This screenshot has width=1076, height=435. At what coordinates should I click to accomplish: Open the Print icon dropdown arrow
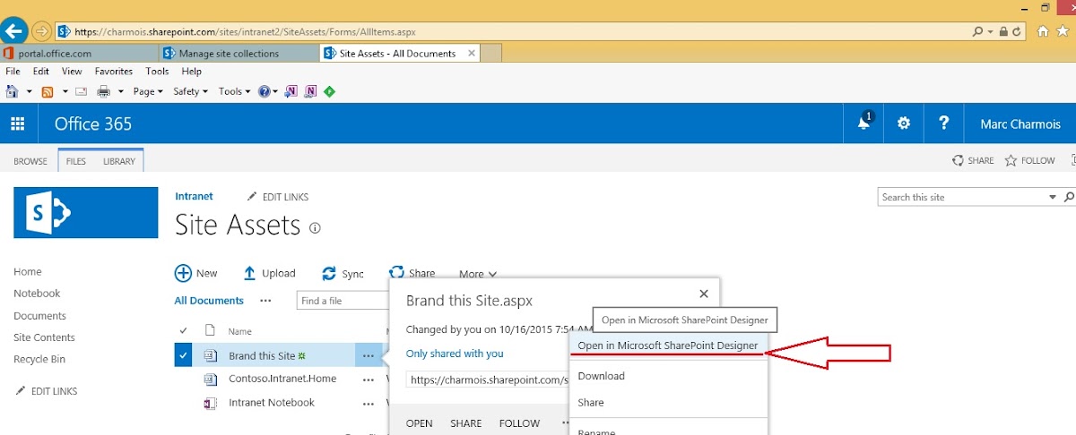[x=119, y=91]
